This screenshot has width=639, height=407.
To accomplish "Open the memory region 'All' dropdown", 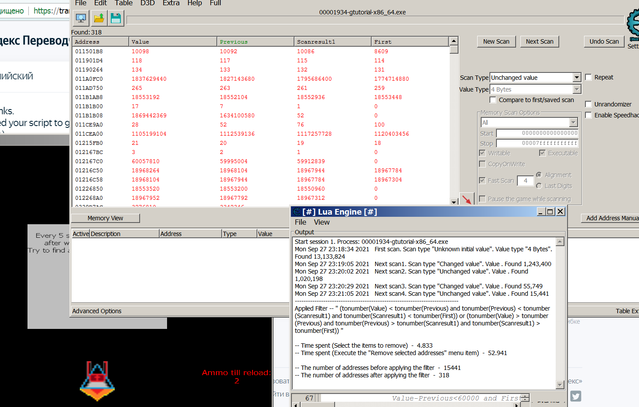I will point(573,123).
